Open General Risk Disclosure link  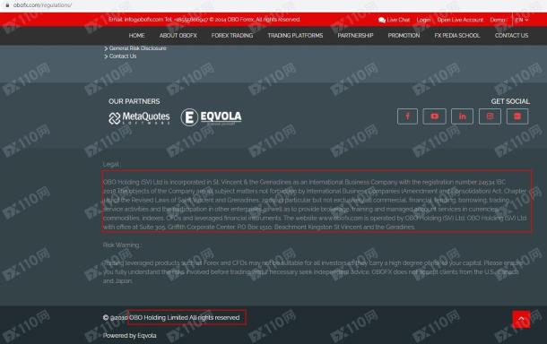pos(137,48)
